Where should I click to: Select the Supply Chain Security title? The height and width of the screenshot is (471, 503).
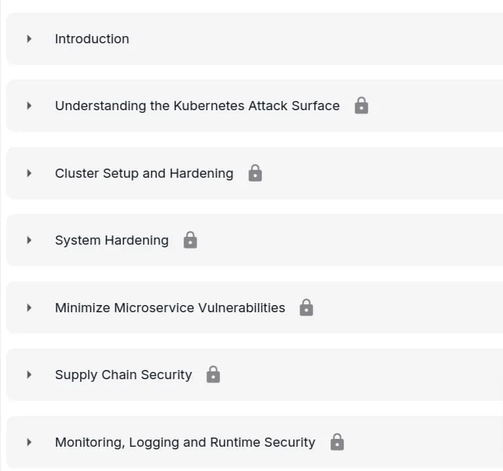(123, 375)
